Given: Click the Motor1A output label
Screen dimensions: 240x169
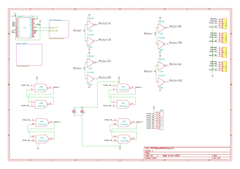Looking at the screenshot, I should (105, 24).
